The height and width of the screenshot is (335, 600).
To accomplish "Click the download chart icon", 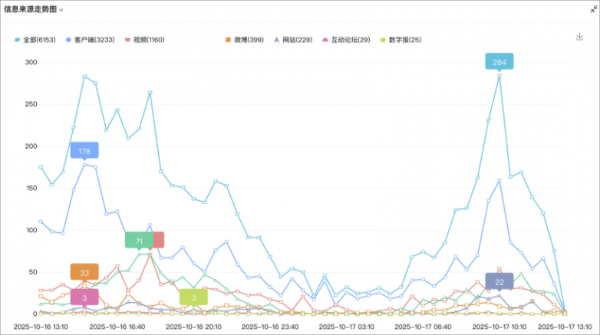I will pos(579,37).
